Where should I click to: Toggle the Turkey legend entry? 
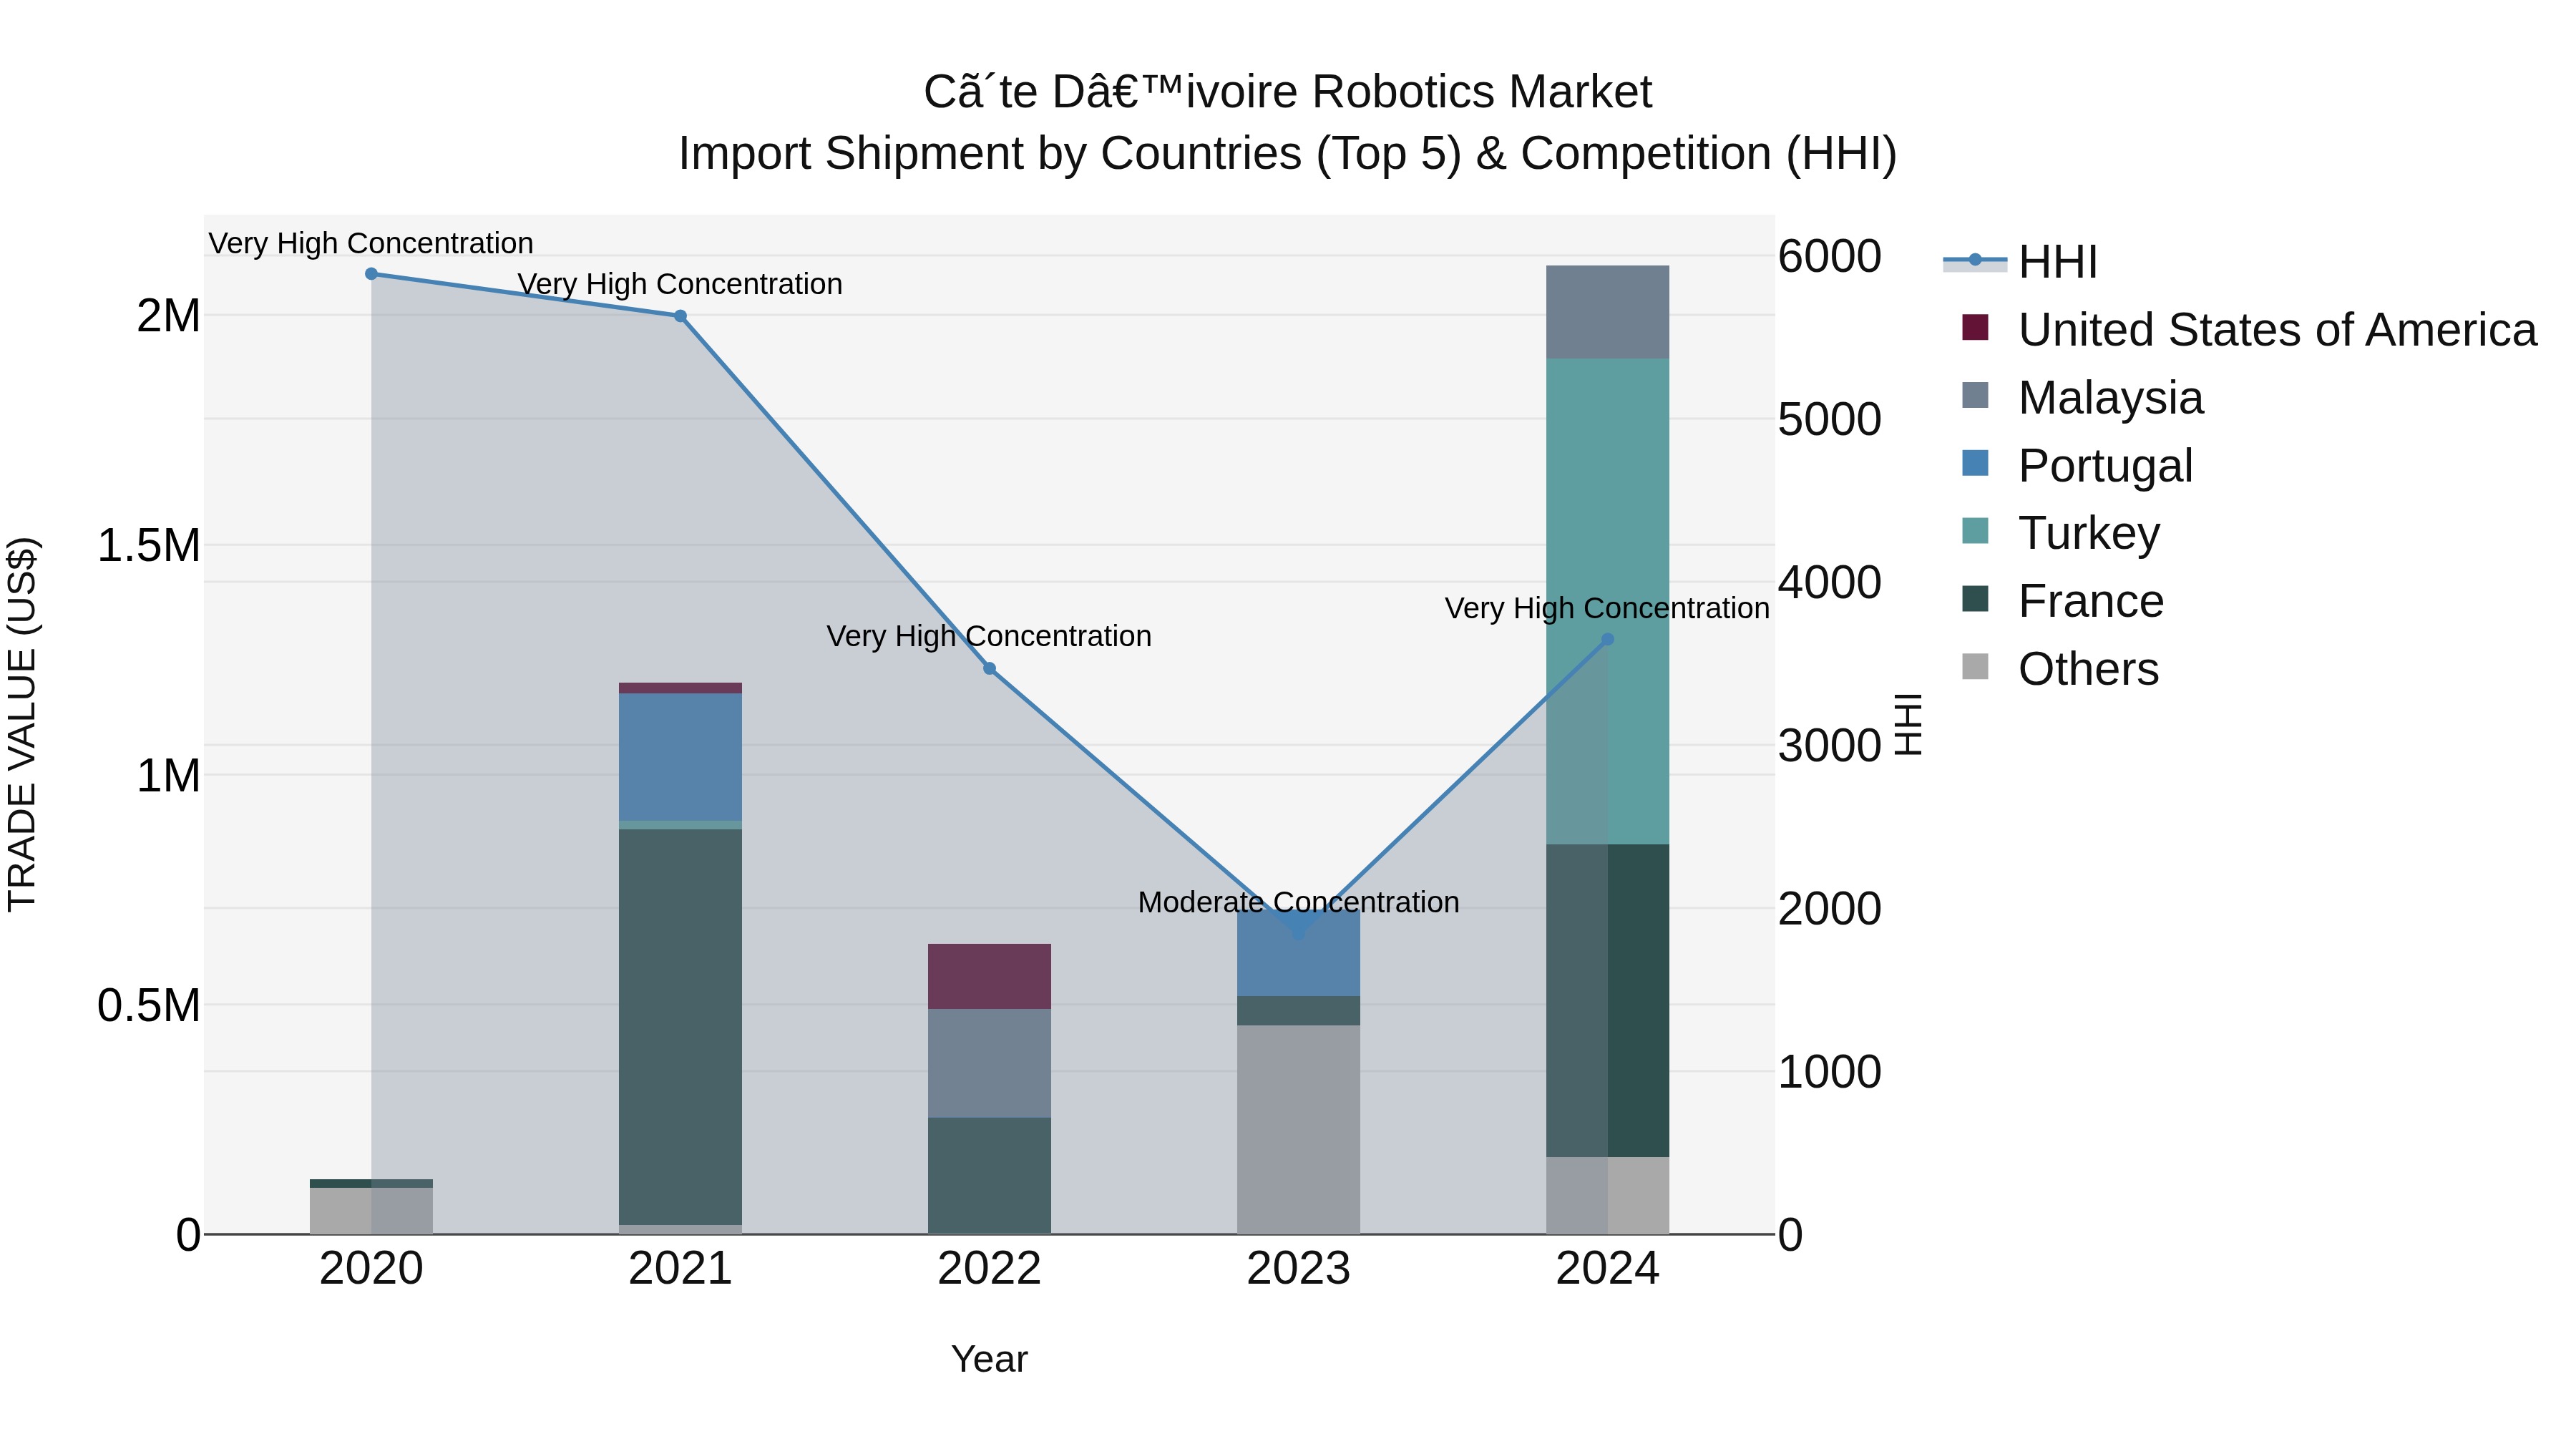click(2060, 533)
